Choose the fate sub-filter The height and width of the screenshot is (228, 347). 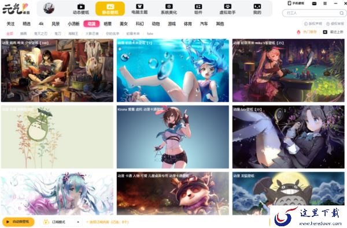pos(150,34)
